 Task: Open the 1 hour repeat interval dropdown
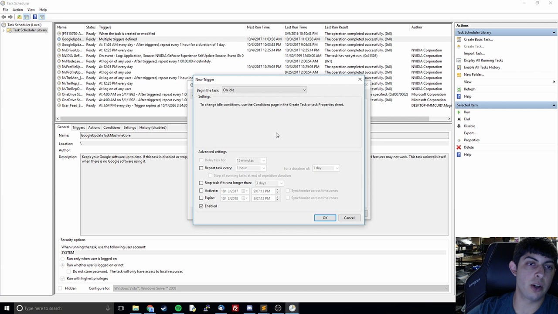coord(251,168)
